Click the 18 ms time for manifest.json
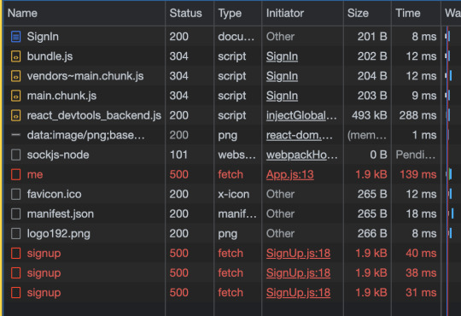 (x=422, y=214)
